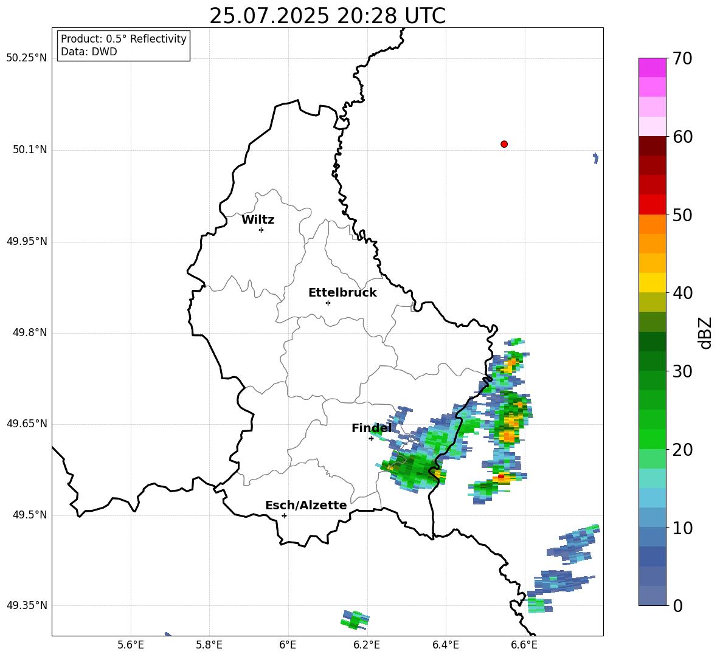This screenshot has height=657, width=720.
Task: Click the 5.8°E longitude label
Action: tap(209, 645)
